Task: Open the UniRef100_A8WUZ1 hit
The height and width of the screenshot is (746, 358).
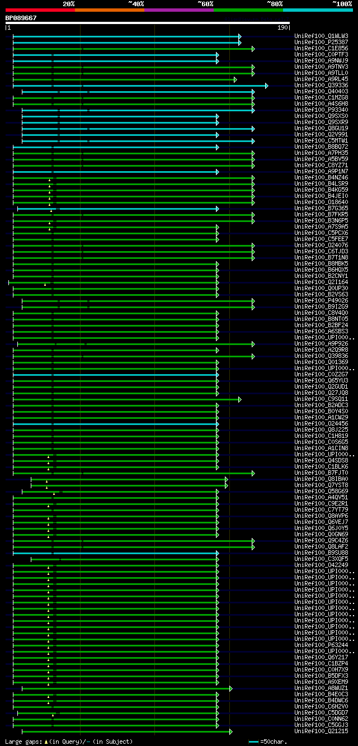Action: [x=321, y=688]
